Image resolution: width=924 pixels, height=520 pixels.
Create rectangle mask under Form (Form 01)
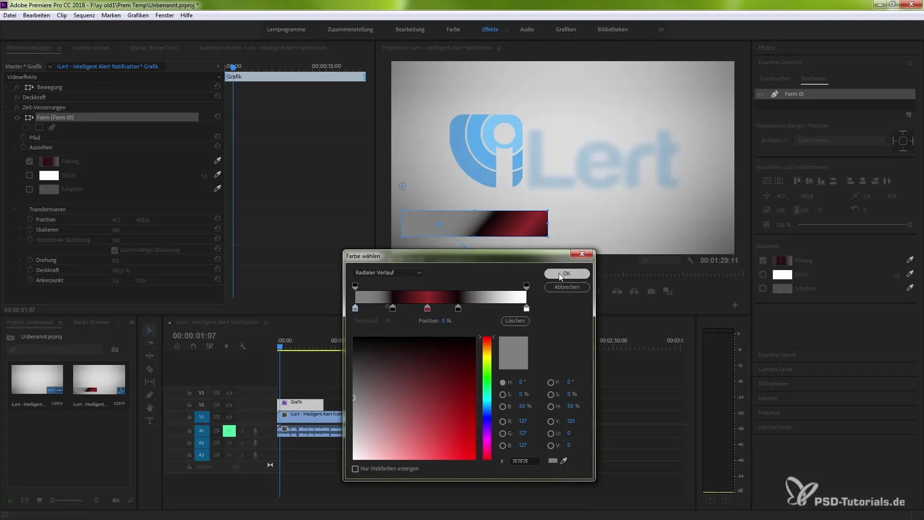39,128
